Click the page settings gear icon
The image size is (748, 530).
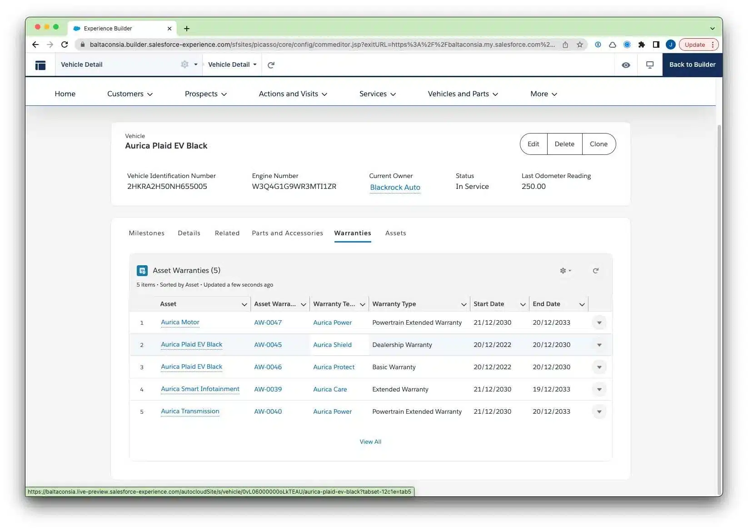pyautogui.click(x=185, y=64)
